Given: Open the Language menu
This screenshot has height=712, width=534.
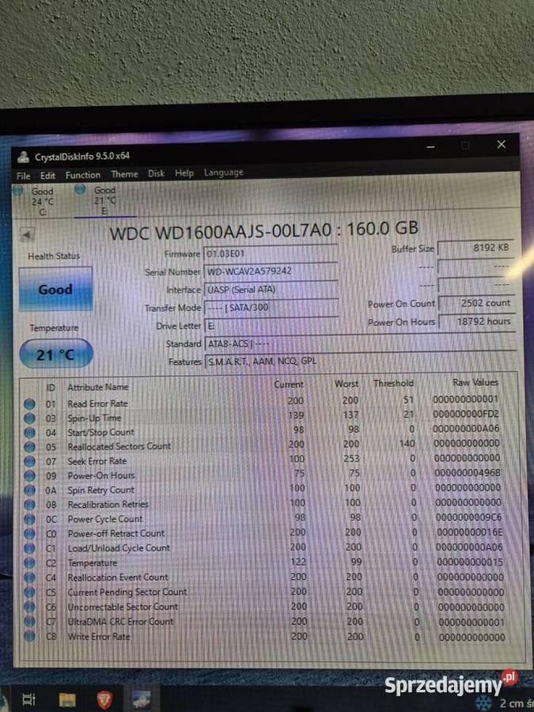Looking at the screenshot, I should (223, 172).
